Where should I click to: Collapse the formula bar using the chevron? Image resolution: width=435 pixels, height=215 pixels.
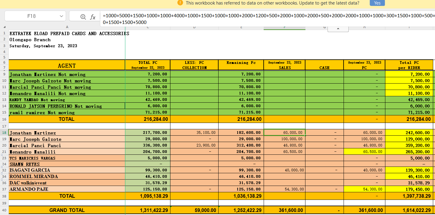[338, 29]
